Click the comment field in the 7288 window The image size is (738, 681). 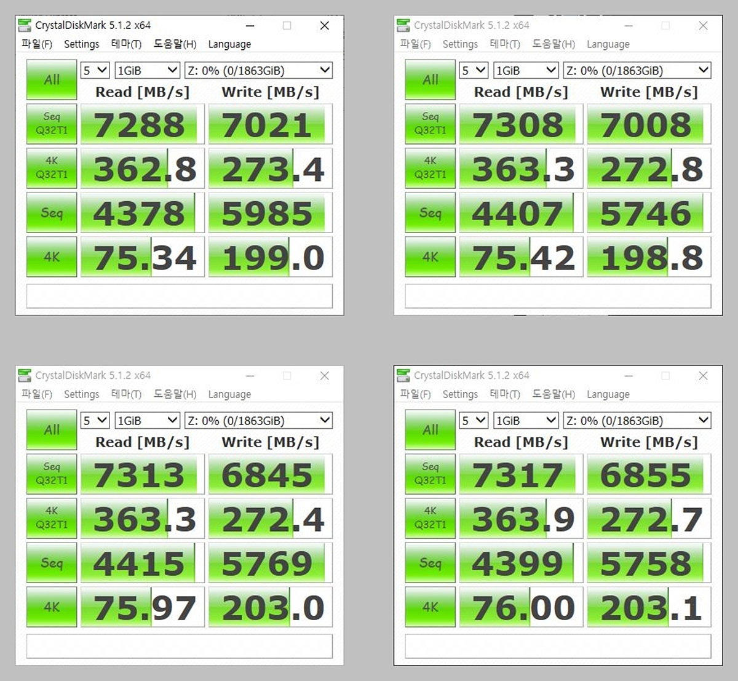pos(180,296)
